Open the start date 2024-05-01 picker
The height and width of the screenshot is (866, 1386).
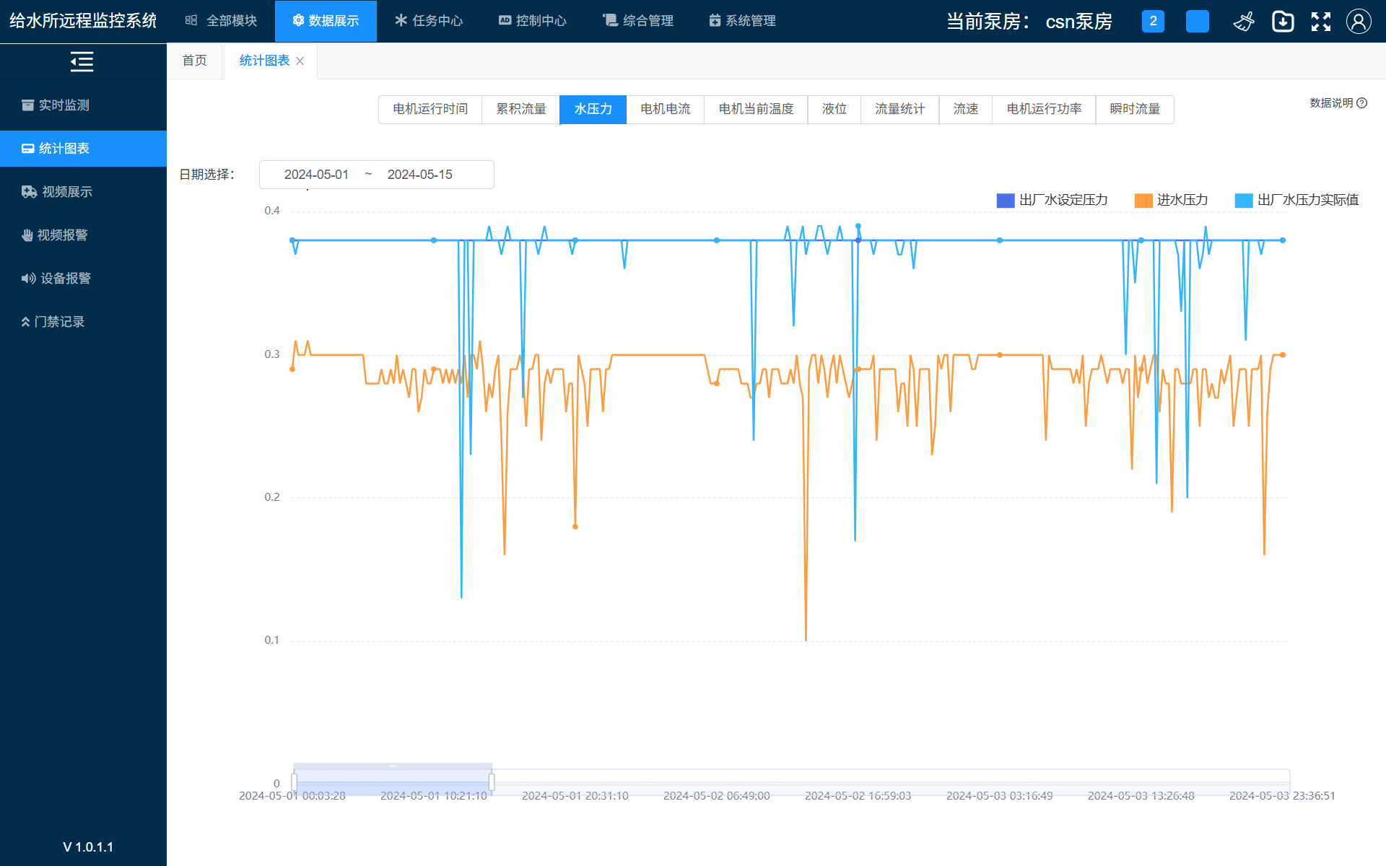click(x=316, y=175)
